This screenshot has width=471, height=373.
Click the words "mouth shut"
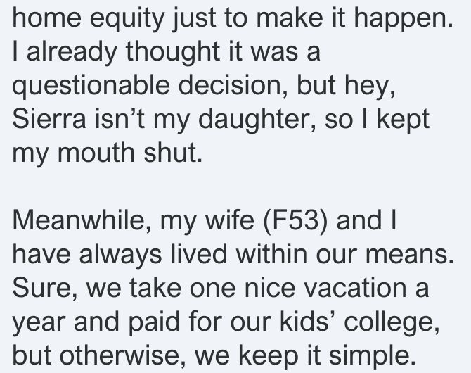pos(130,153)
